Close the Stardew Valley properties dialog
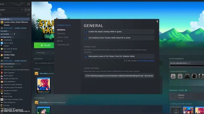The image size is (204, 114). pyautogui.click(x=157, y=21)
